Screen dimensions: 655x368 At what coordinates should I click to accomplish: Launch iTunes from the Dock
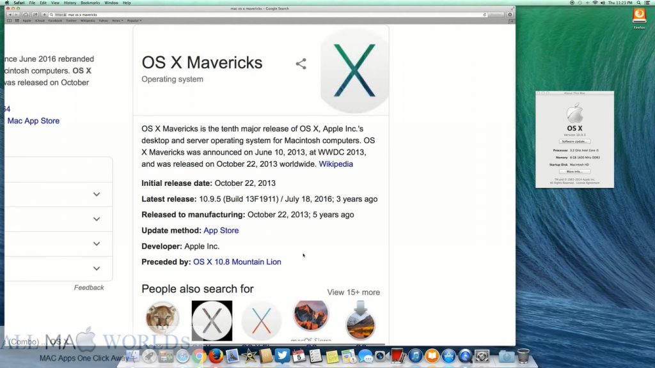(x=415, y=356)
